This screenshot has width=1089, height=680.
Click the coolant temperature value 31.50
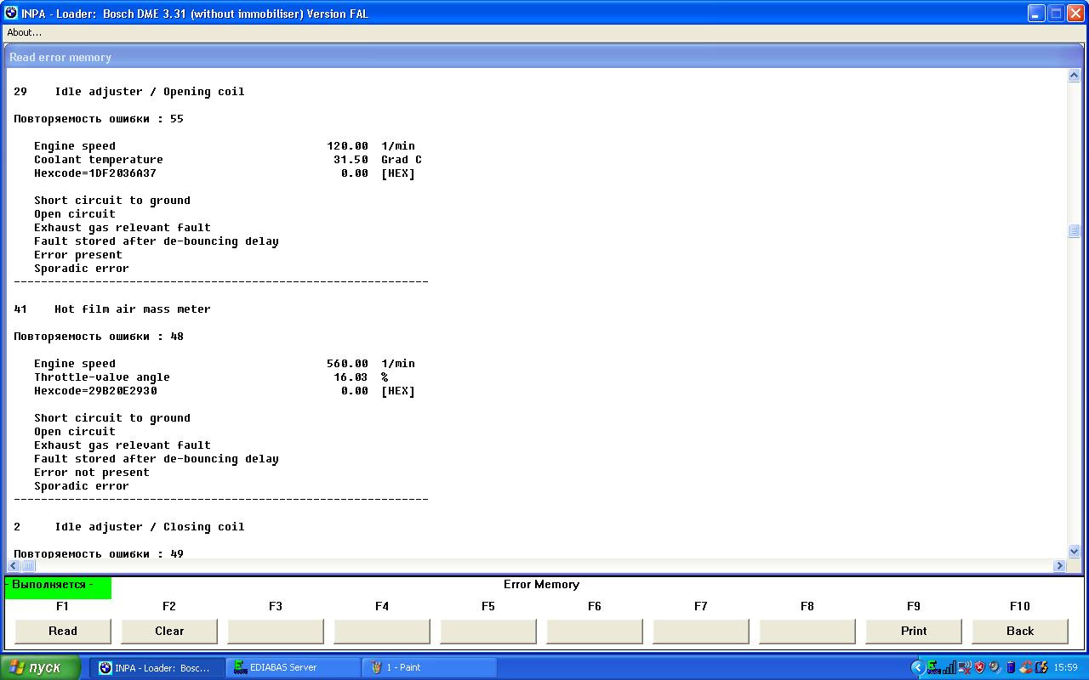click(351, 160)
